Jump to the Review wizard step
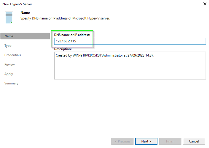The width and height of the screenshot is (209, 148). pos(10,65)
